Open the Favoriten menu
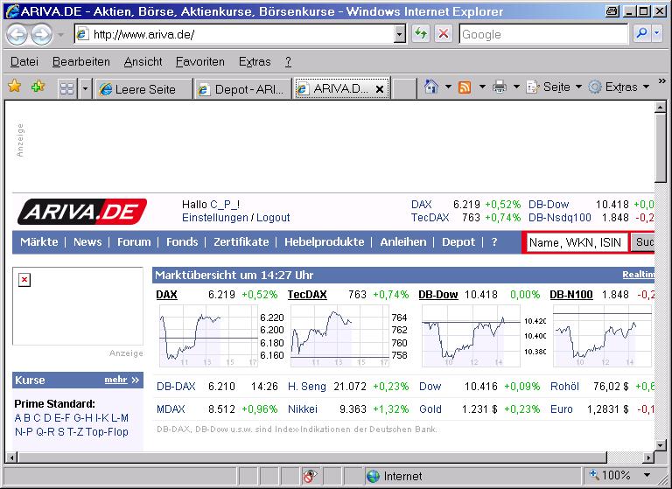 pos(199,61)
